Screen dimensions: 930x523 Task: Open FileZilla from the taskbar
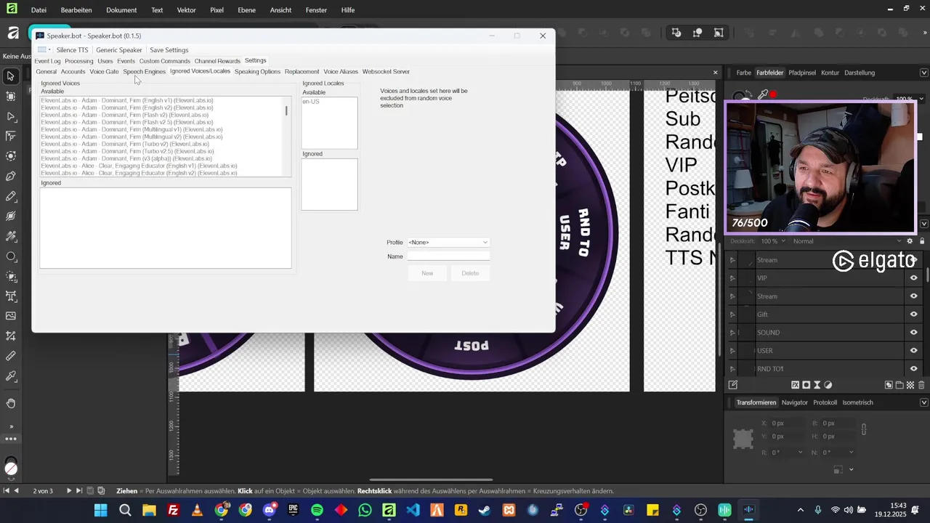[173, 510]
